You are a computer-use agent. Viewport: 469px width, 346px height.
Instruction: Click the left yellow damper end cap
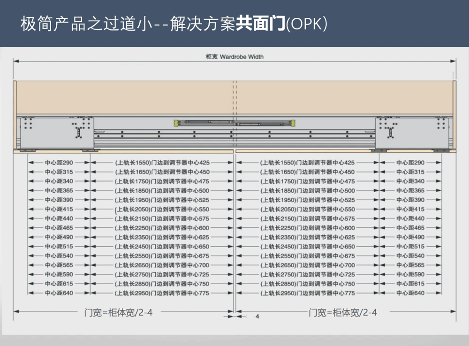click(176, 123)
